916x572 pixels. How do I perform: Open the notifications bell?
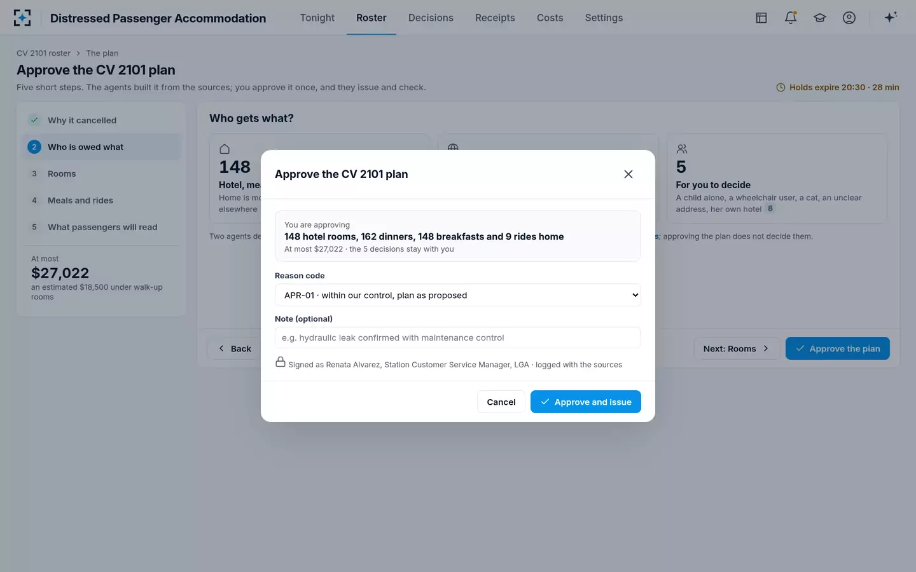[x=791, y=18]
